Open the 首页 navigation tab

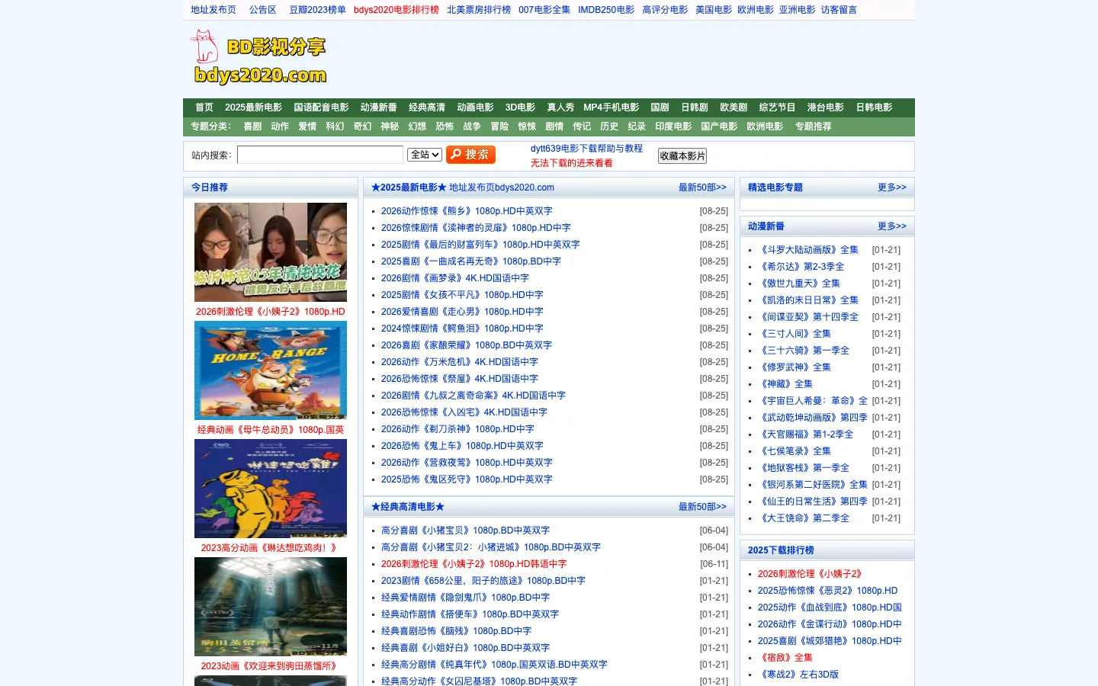(x=204, y=107)
